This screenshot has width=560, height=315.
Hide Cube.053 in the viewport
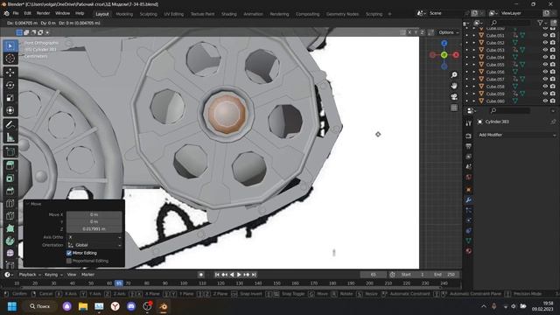545,50
